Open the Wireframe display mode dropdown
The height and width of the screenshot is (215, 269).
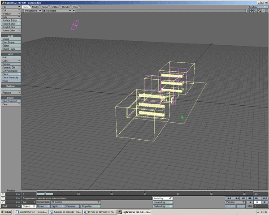[x=57, y=11]
